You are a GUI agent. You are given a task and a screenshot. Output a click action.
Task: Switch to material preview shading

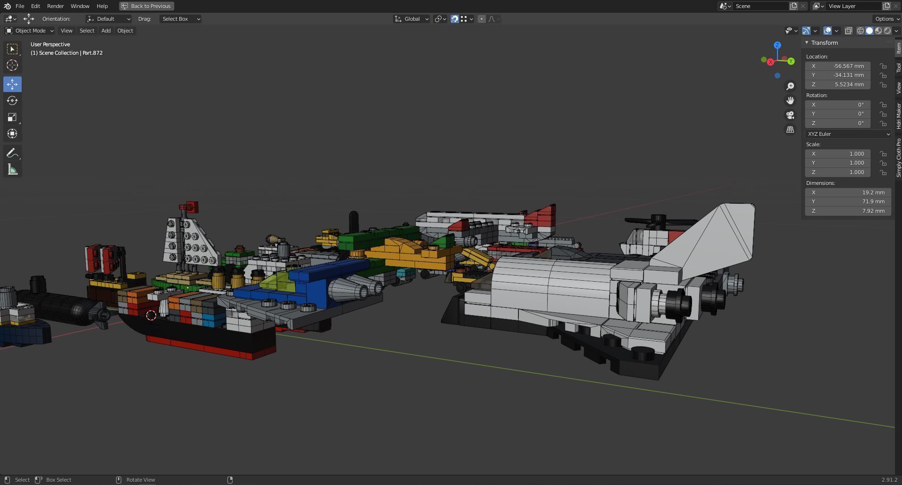click(x=878, y=31)
